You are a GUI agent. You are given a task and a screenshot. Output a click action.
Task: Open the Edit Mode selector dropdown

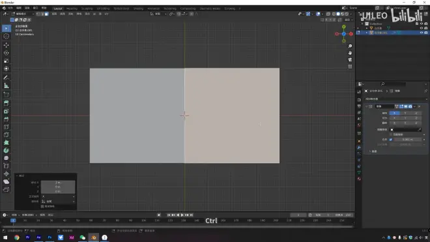coord(23,14)
